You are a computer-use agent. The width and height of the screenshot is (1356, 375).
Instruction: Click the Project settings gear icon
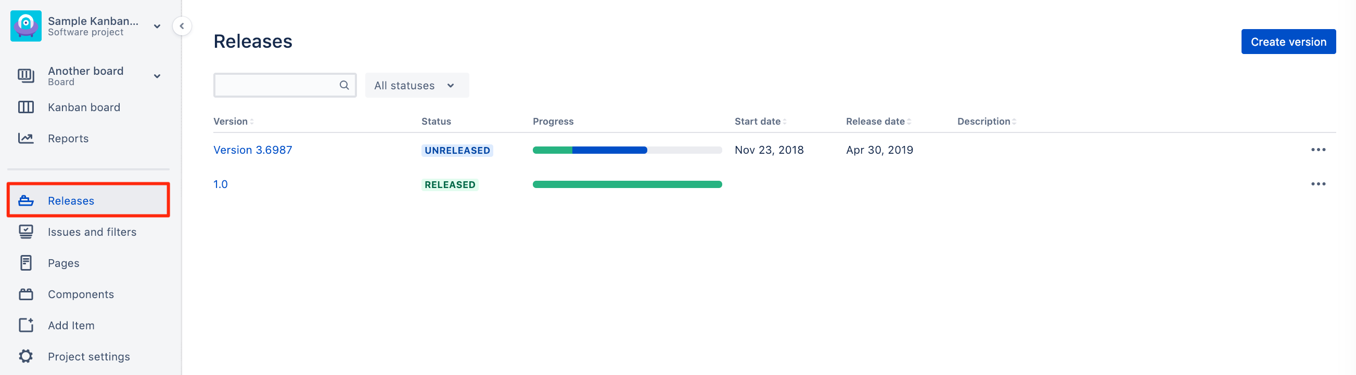pyautogui.click(x=26, y=356)
